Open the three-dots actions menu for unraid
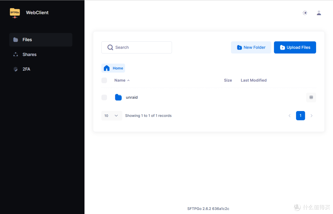 coord(311,97)
